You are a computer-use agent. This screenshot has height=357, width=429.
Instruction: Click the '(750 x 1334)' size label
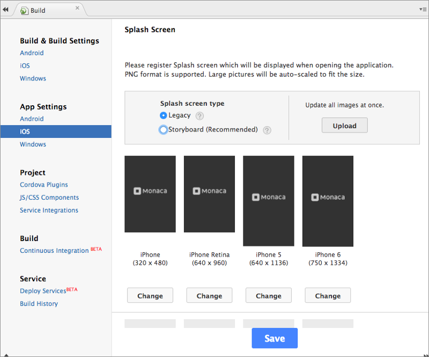click(328, 263)
